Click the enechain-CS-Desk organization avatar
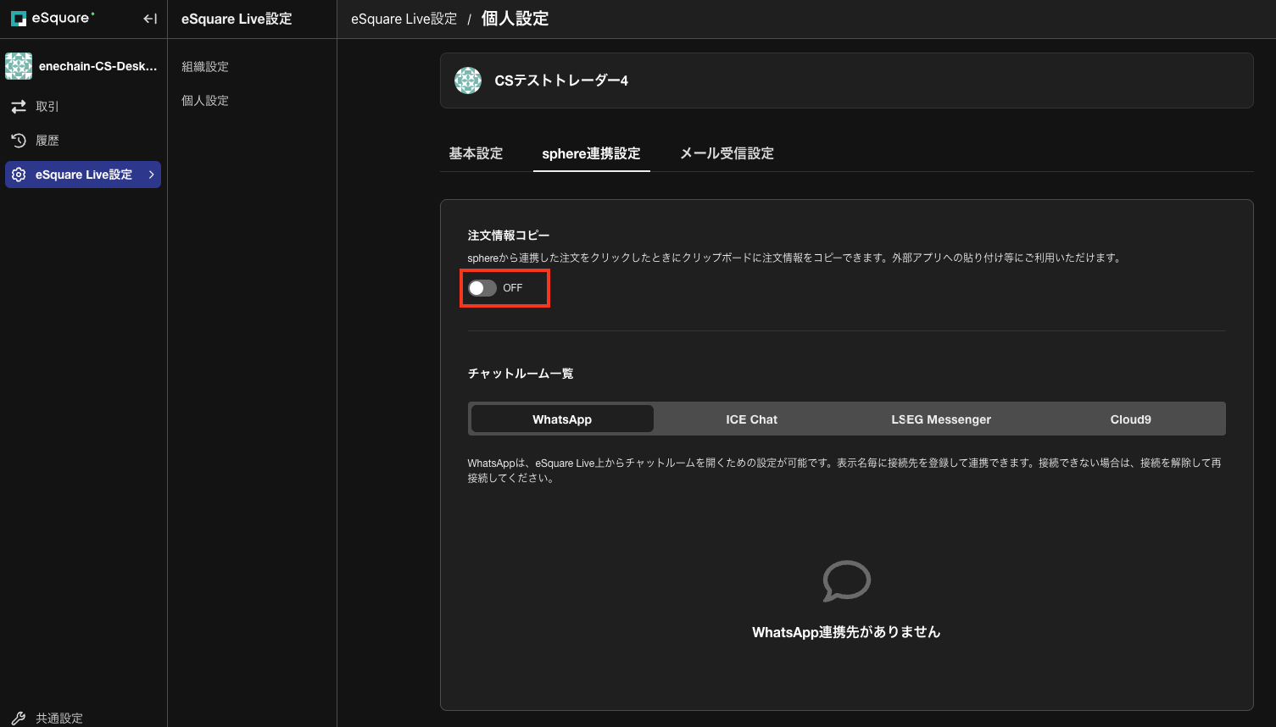 click(x=19, y=66)
